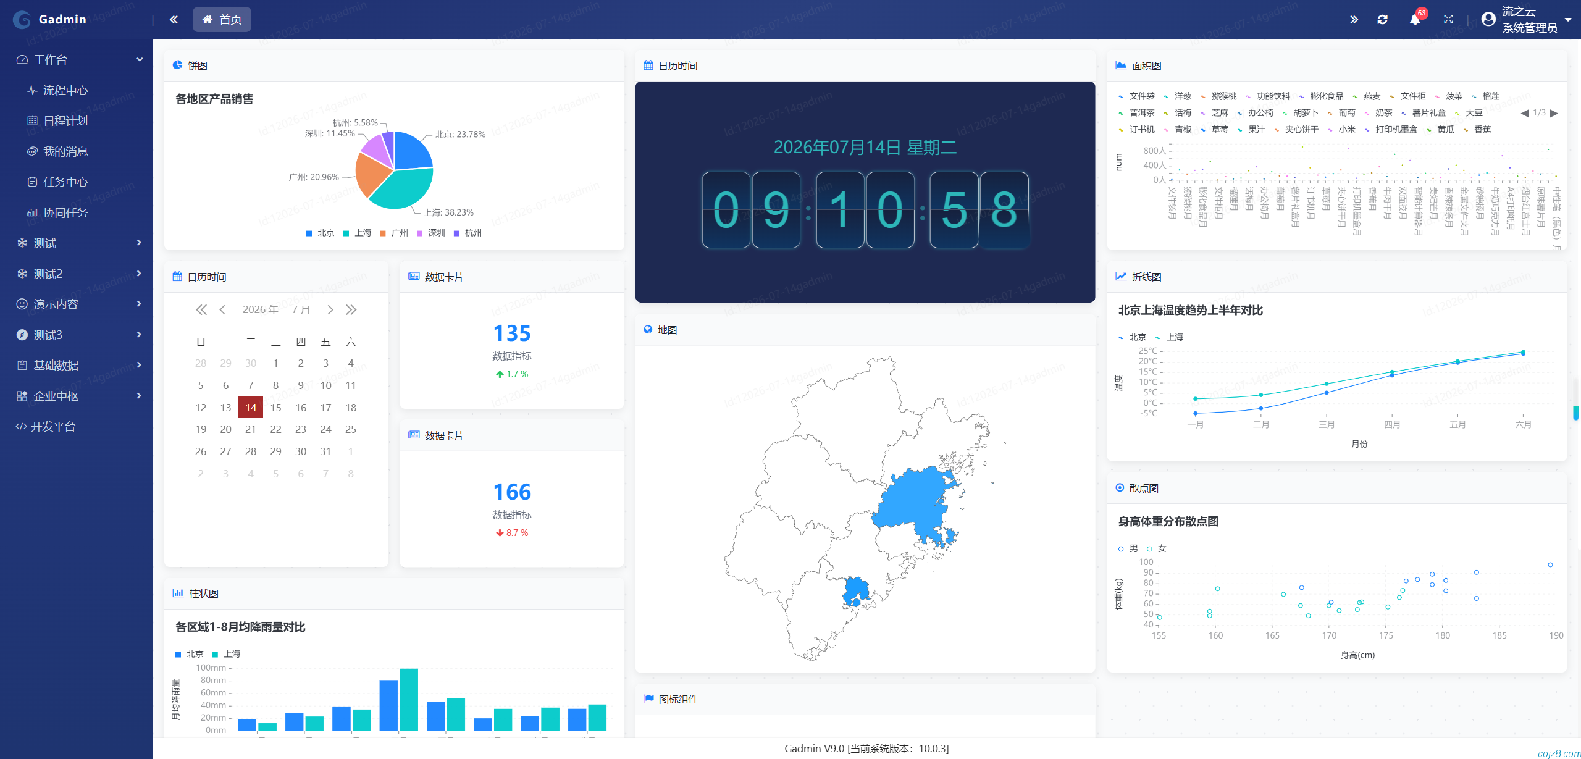
Task: Toggle the 女 series in scatter chart legend
Action: tap(1156, 548)
